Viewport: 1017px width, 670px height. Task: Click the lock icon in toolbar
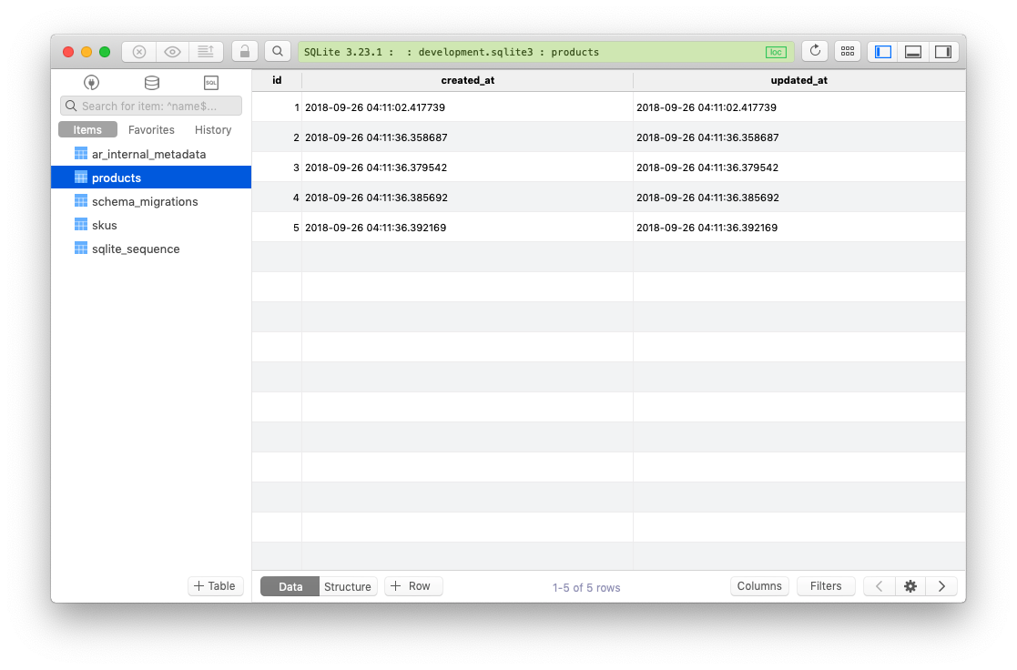tap(245, 52)
